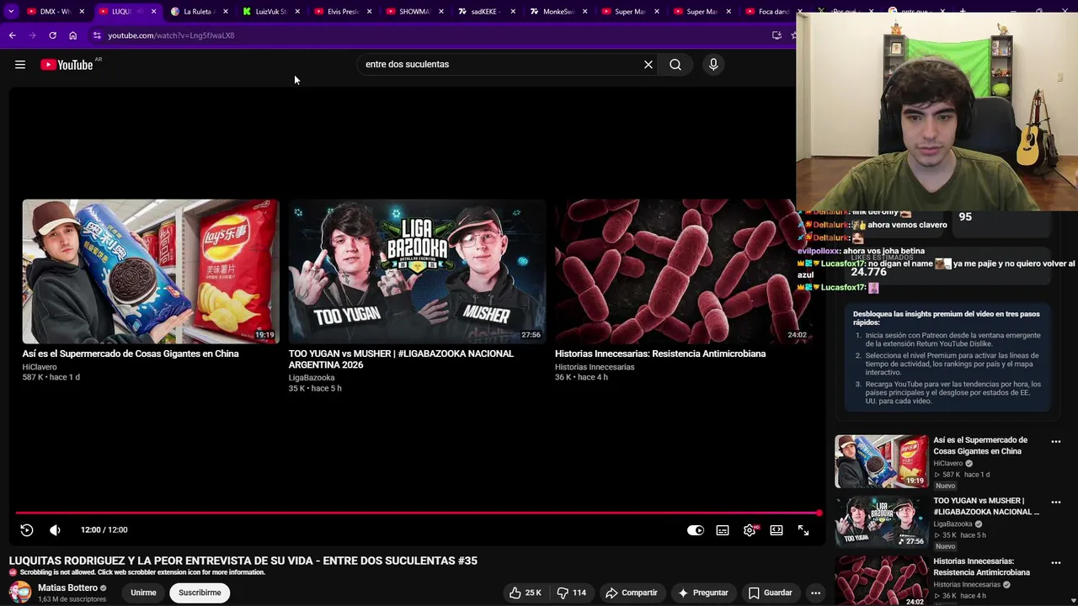Enter full screen video mode
The image size is (1078, 606).
(803, 530)
